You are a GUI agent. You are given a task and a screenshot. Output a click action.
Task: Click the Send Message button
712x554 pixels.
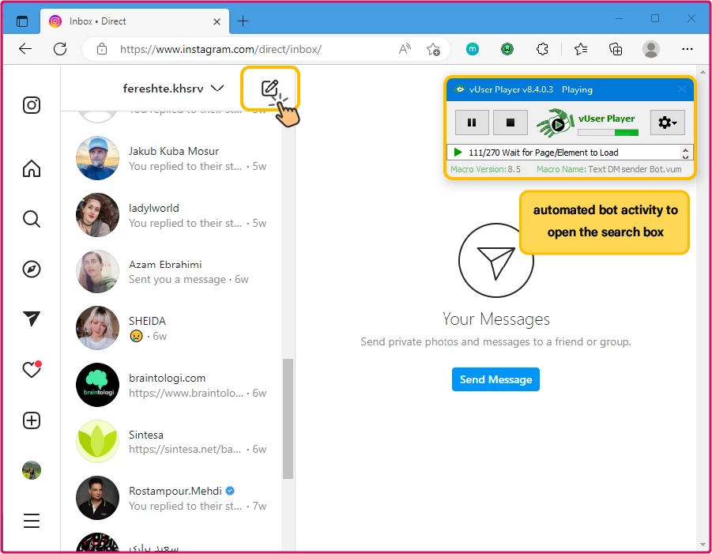pyautogui.click(x=495, y=379)
